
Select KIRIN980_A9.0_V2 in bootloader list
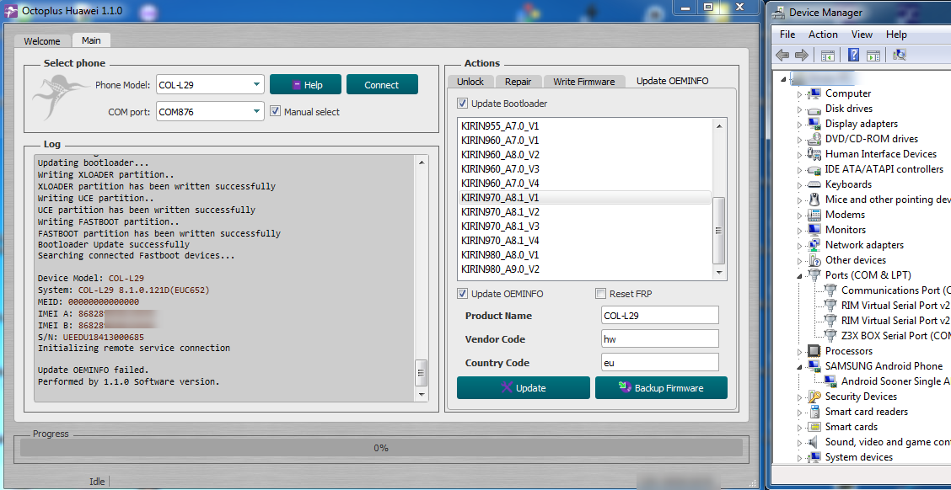(x=585, y=269)
